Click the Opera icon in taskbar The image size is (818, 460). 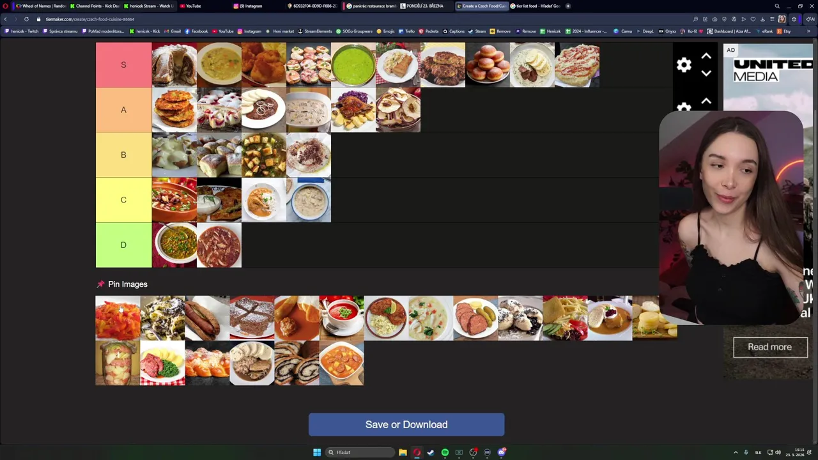(x=417, y=452)
